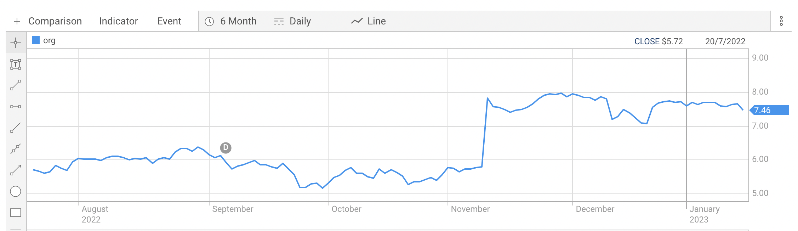
Task: Click the 7.46 current price label
Action: click(x=769, y=110)
